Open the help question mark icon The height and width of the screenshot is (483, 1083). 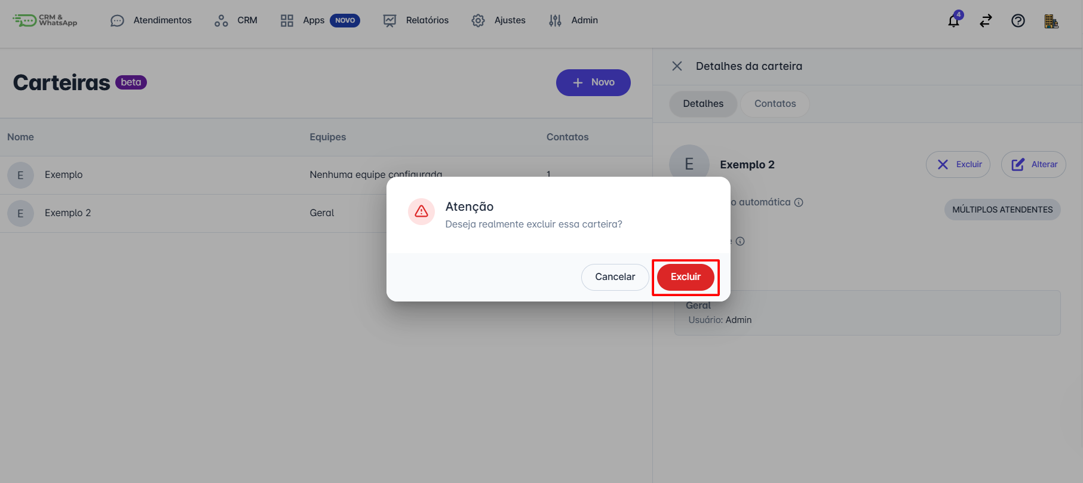pyautogui.click(x=1018, y=21)
